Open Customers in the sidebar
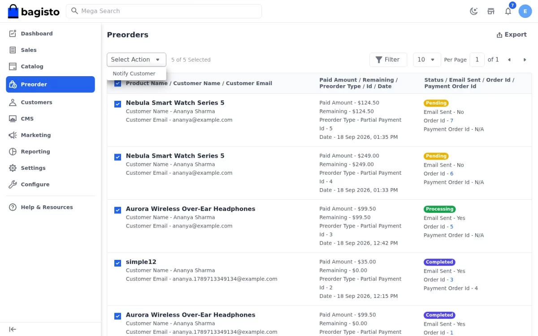 point(50,102)
